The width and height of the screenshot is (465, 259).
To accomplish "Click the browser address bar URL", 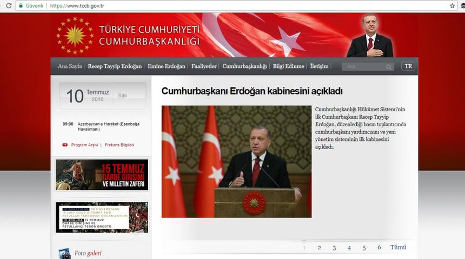I will [77, 5].
